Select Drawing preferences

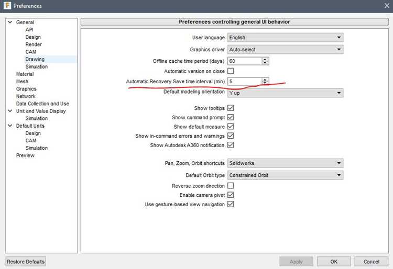point(35,59)
